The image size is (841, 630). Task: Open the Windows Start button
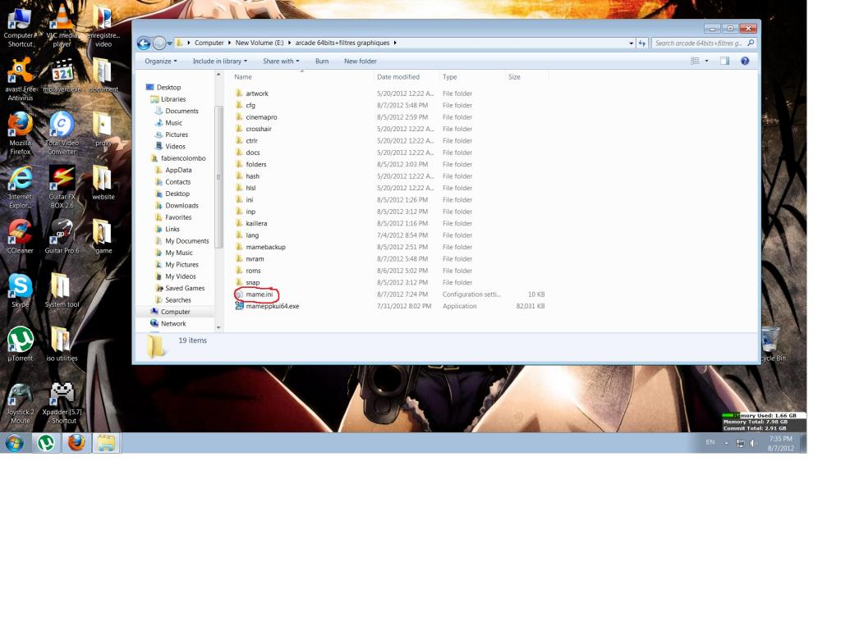15,443
